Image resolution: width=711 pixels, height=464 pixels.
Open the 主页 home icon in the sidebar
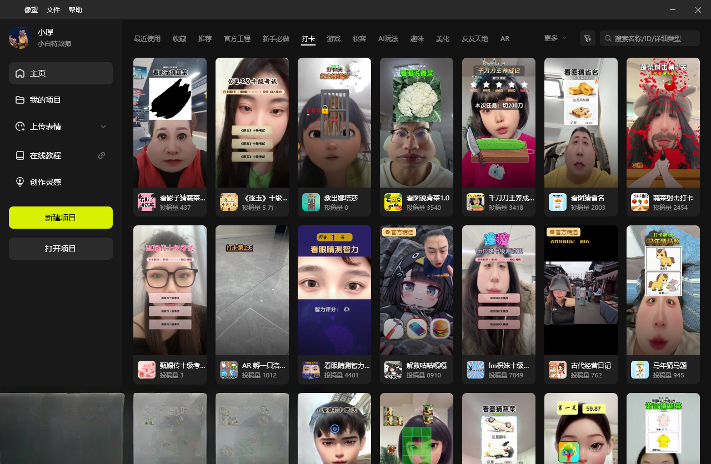coord(20,73)
